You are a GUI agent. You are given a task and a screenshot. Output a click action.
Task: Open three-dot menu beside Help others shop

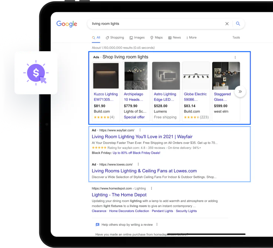tap(157, 225)
